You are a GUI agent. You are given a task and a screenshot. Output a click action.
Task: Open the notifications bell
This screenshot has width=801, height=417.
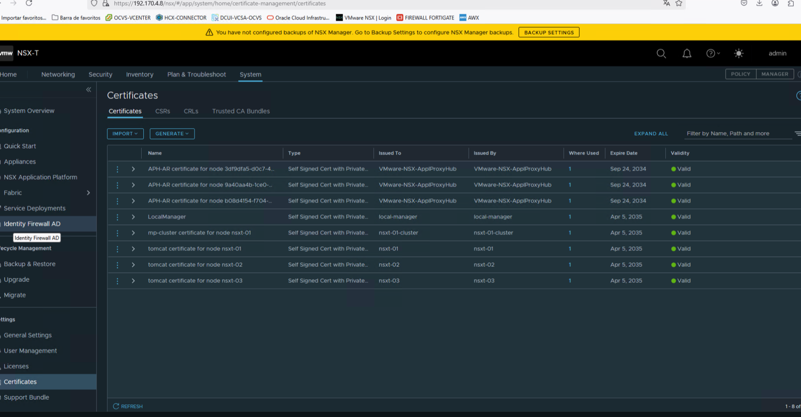[687, 53]
